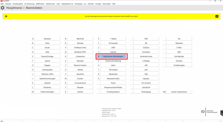This screenshot has height=122, width=223.
Task: Select the KV-Connect button
Action: pos(146,83)
